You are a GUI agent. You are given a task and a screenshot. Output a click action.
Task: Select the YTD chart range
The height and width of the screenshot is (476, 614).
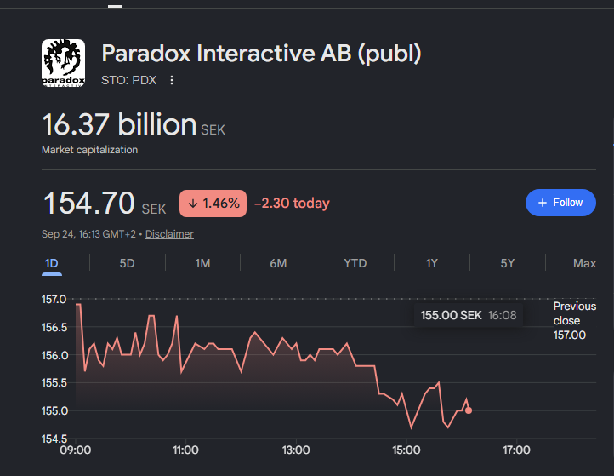click(355, 263)
